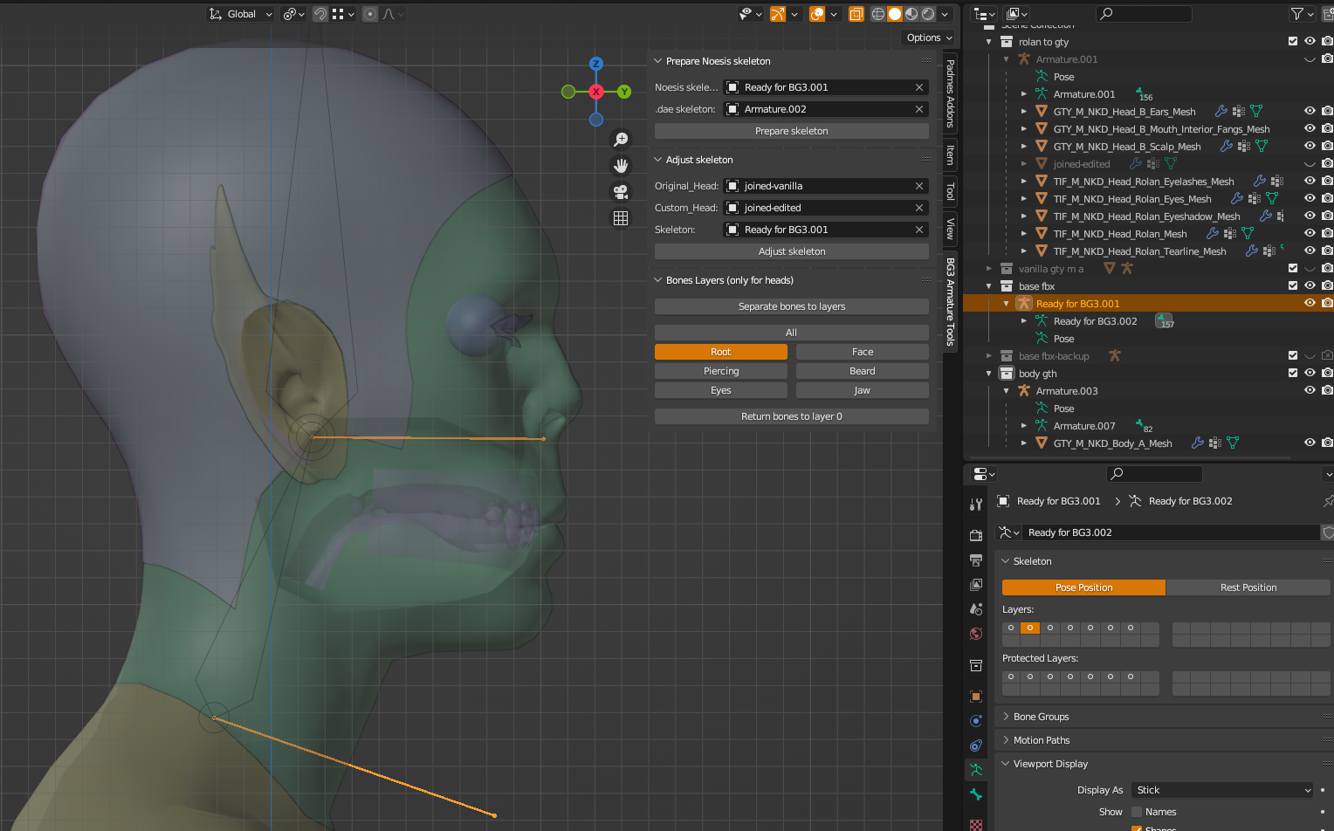This screenshot has width=1334, height=831.
Task: Click the Face bone layer button
Action: (863, 352)
